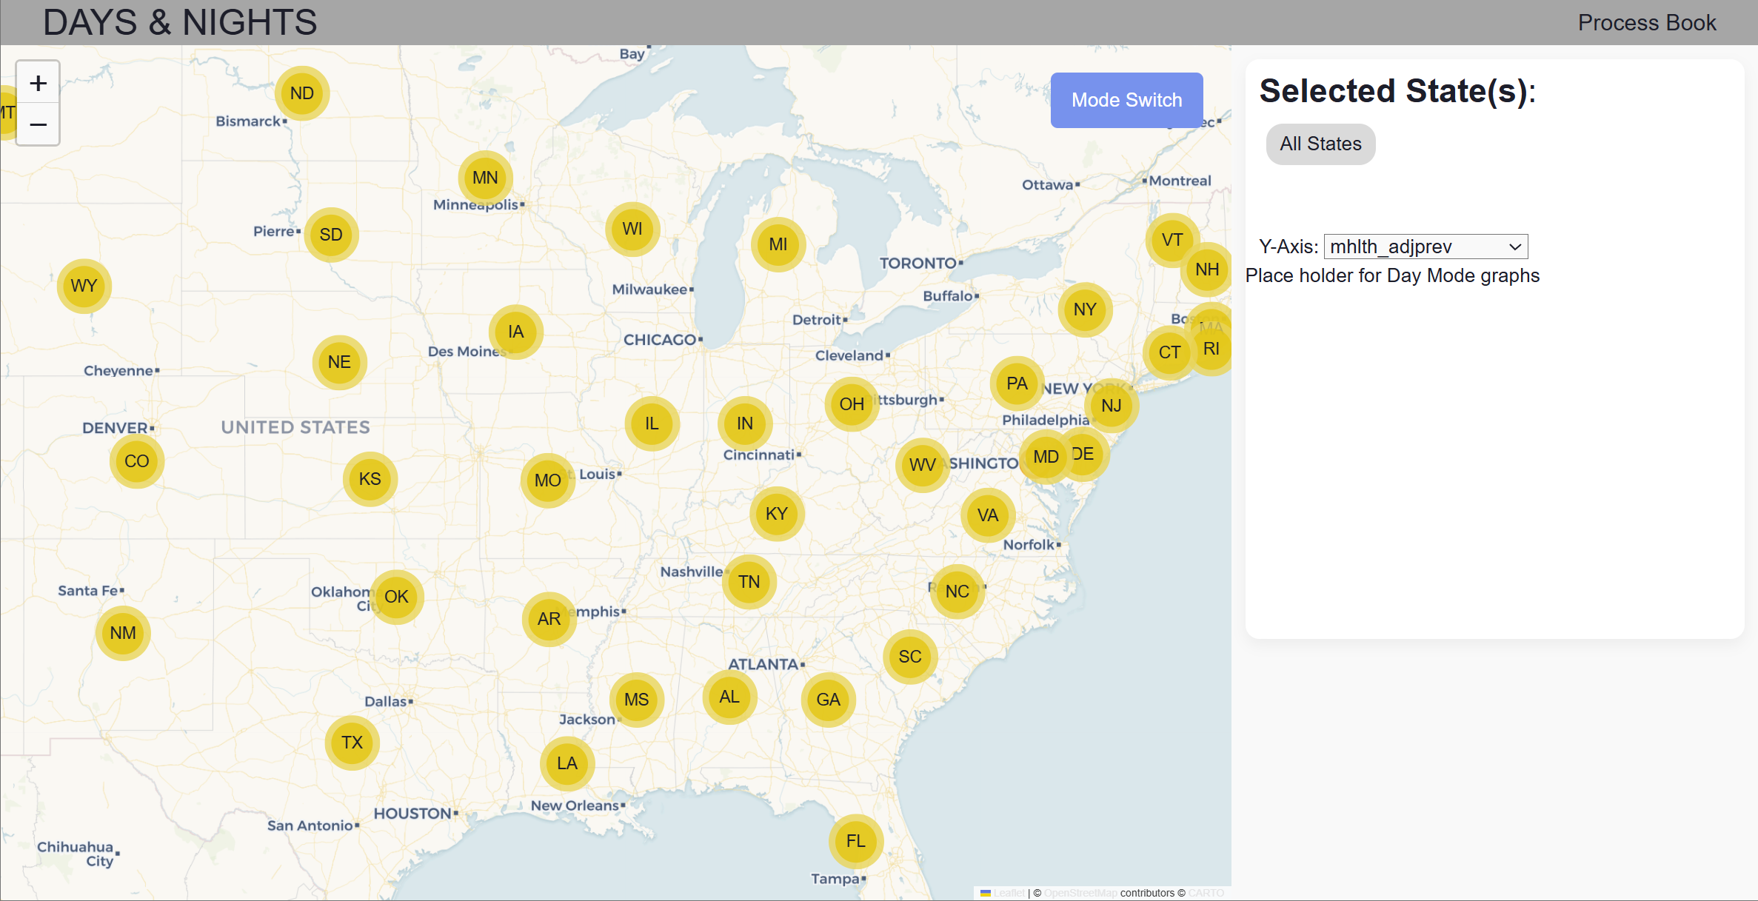Click the map zoom in plus button
The height and width of the screenshot is (901, 1758).
(38, 83)
